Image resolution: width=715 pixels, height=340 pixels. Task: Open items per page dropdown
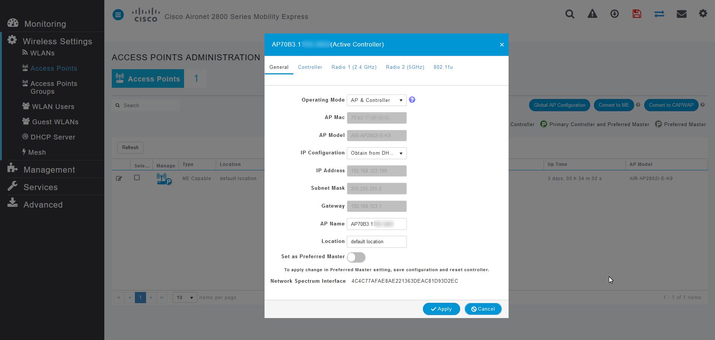184,298
